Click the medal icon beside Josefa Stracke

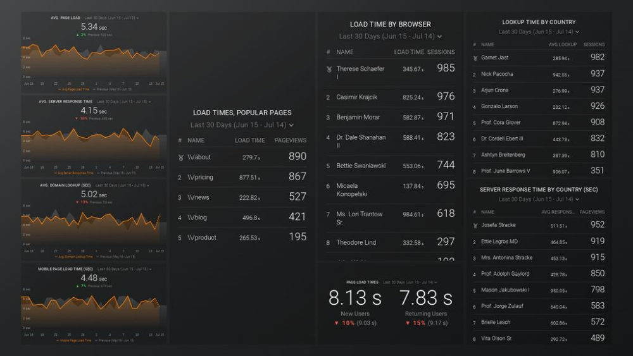pyautogui.click(x=475, y=226)
